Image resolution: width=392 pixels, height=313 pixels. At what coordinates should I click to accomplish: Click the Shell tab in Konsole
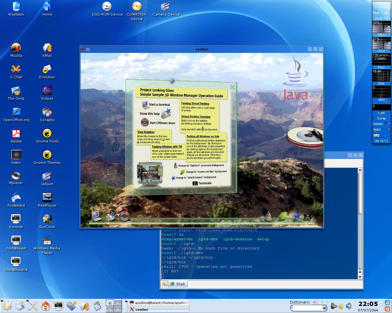(x=178, y=284)
